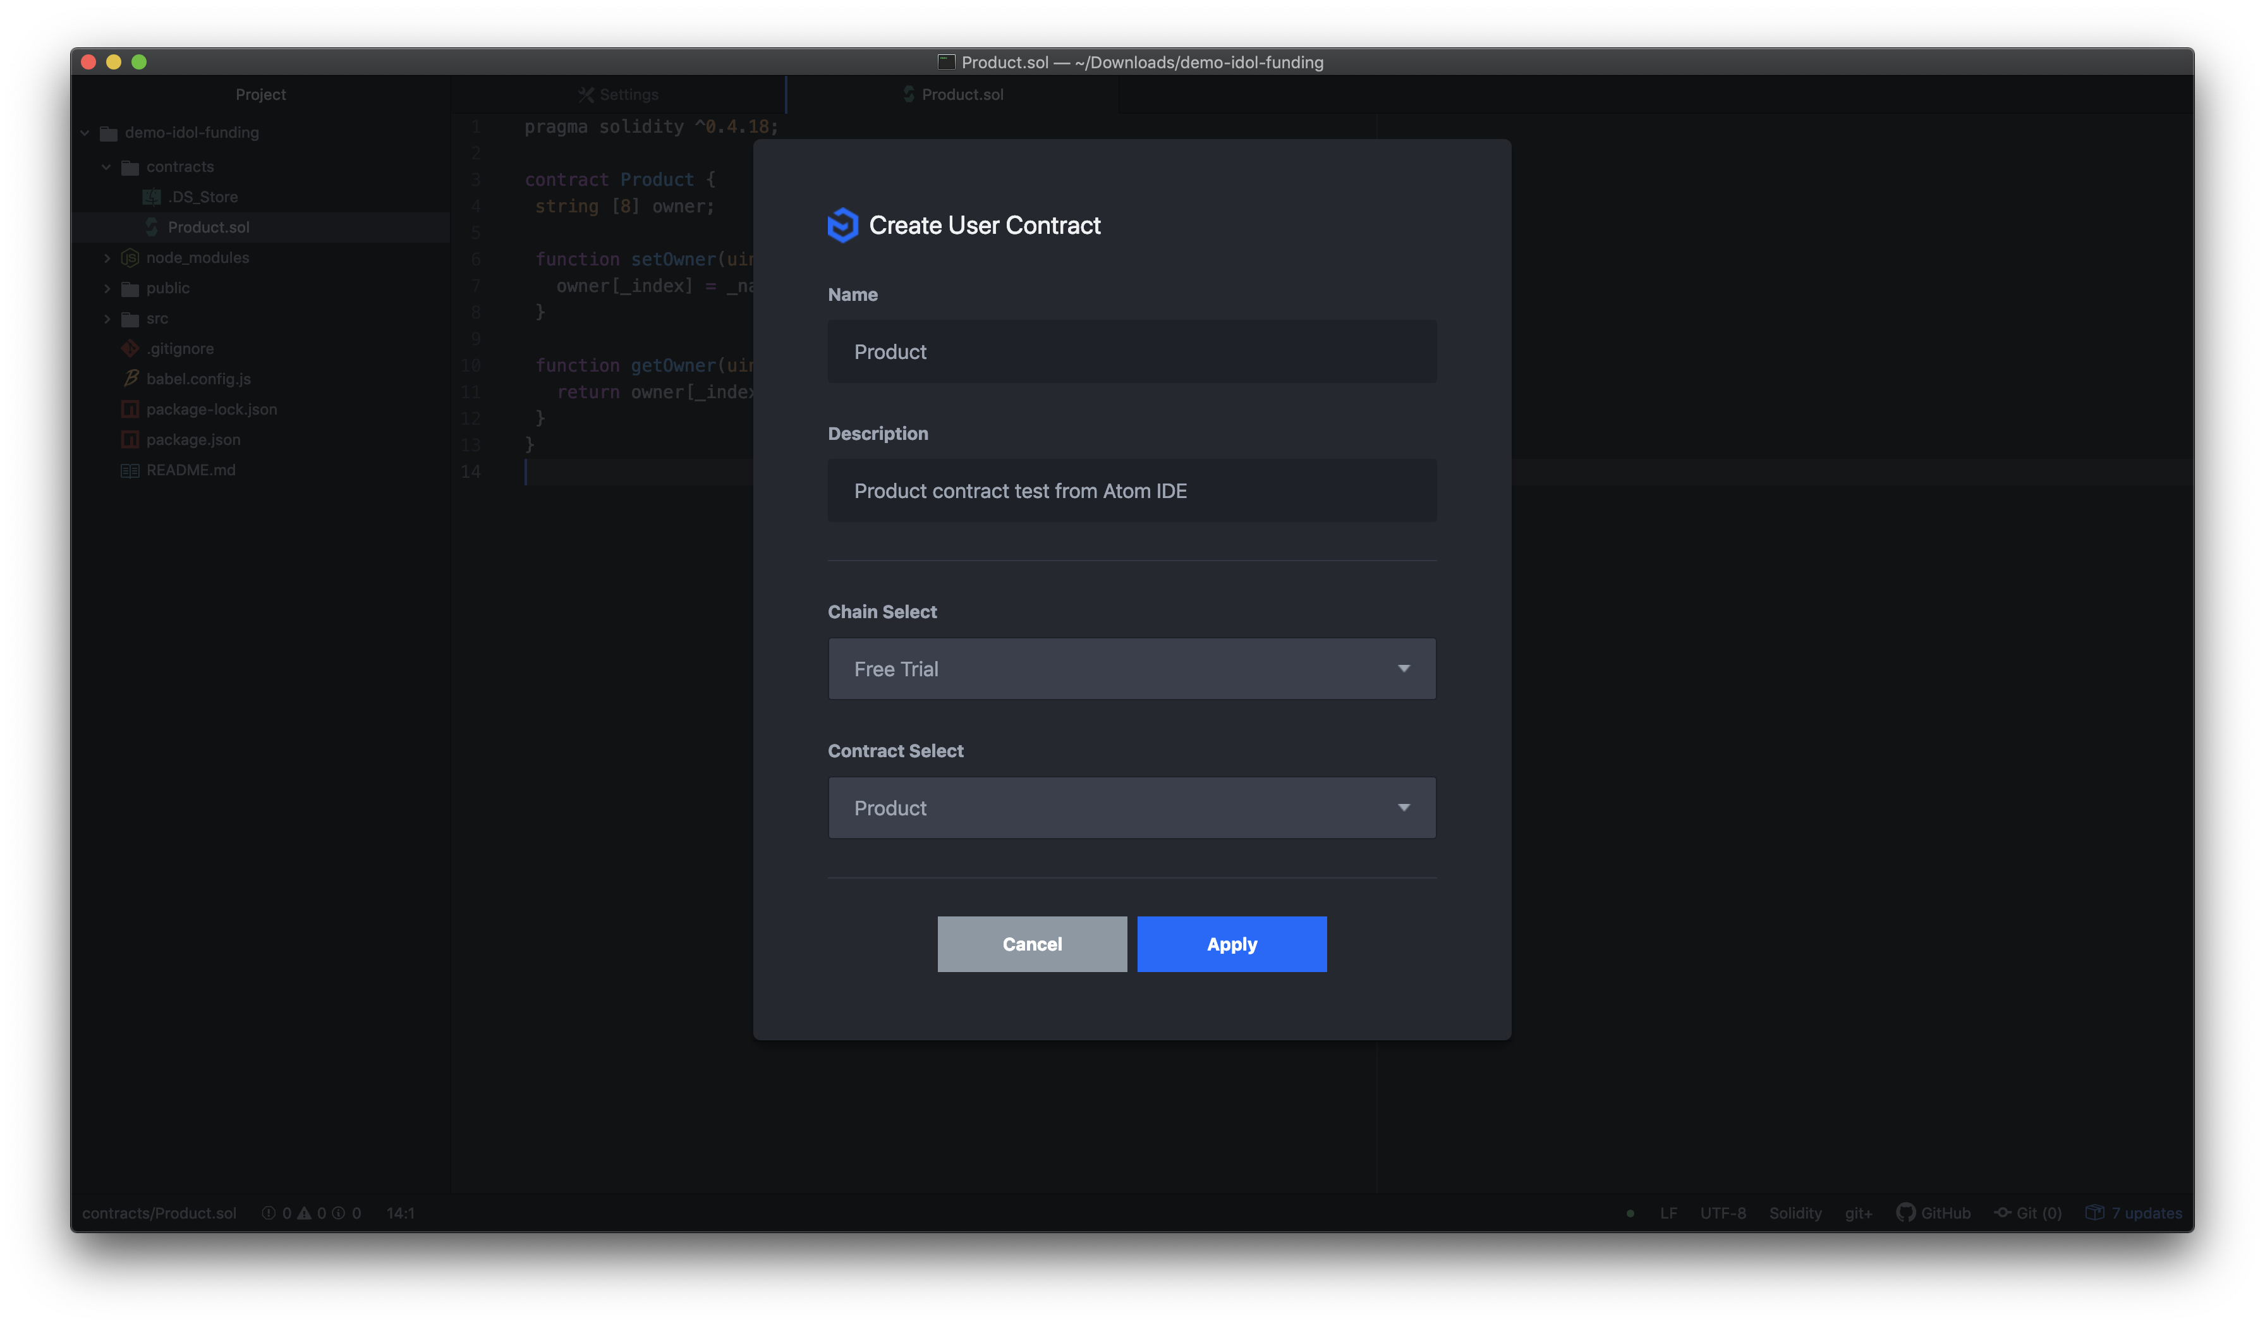Collapse the contracts folder chevron
Image resolution: width=2265 pixels, height=1326 pixels.
[107, 167]
